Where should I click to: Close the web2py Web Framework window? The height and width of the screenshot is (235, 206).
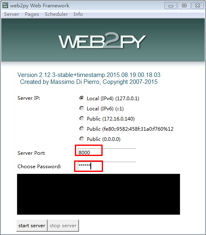[x=197, y=6]
